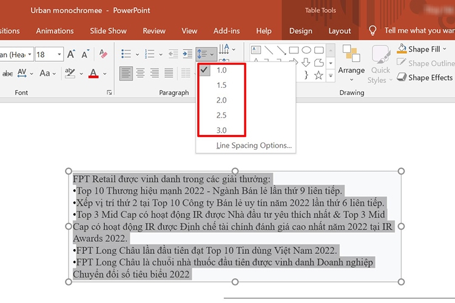Screen dimensions: 455x303
Task: Open Shape Effects options
Action: 426,78
